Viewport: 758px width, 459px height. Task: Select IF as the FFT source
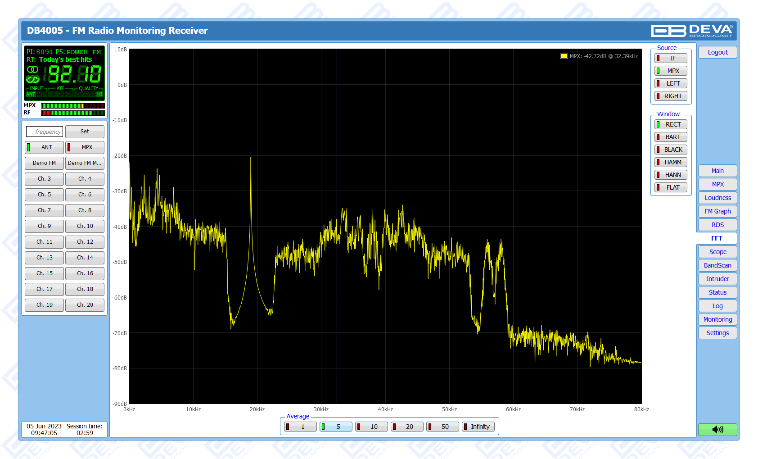671,58
